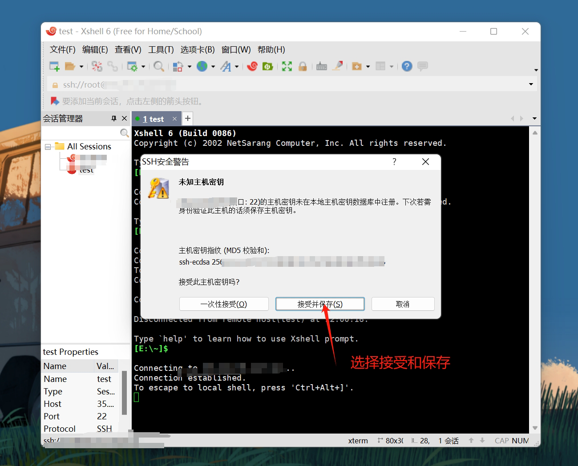Open dropdown next to folder-plus icon
Viewport: 578px width, 466px height.
368,67
